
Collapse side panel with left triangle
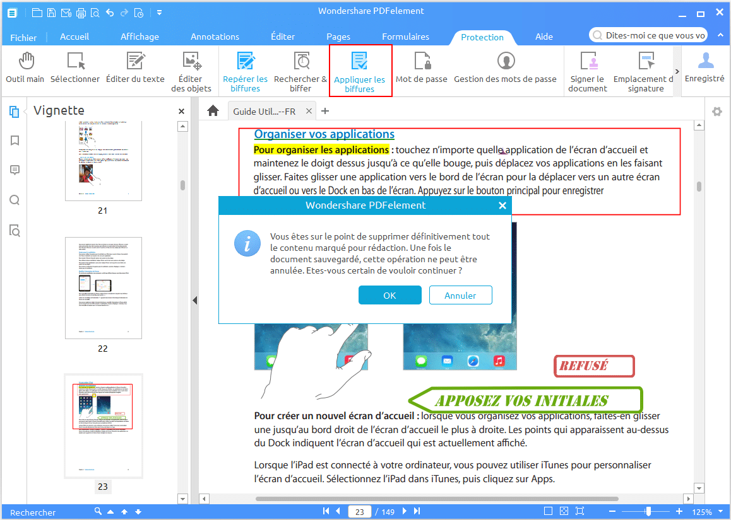tap(195, 300)
